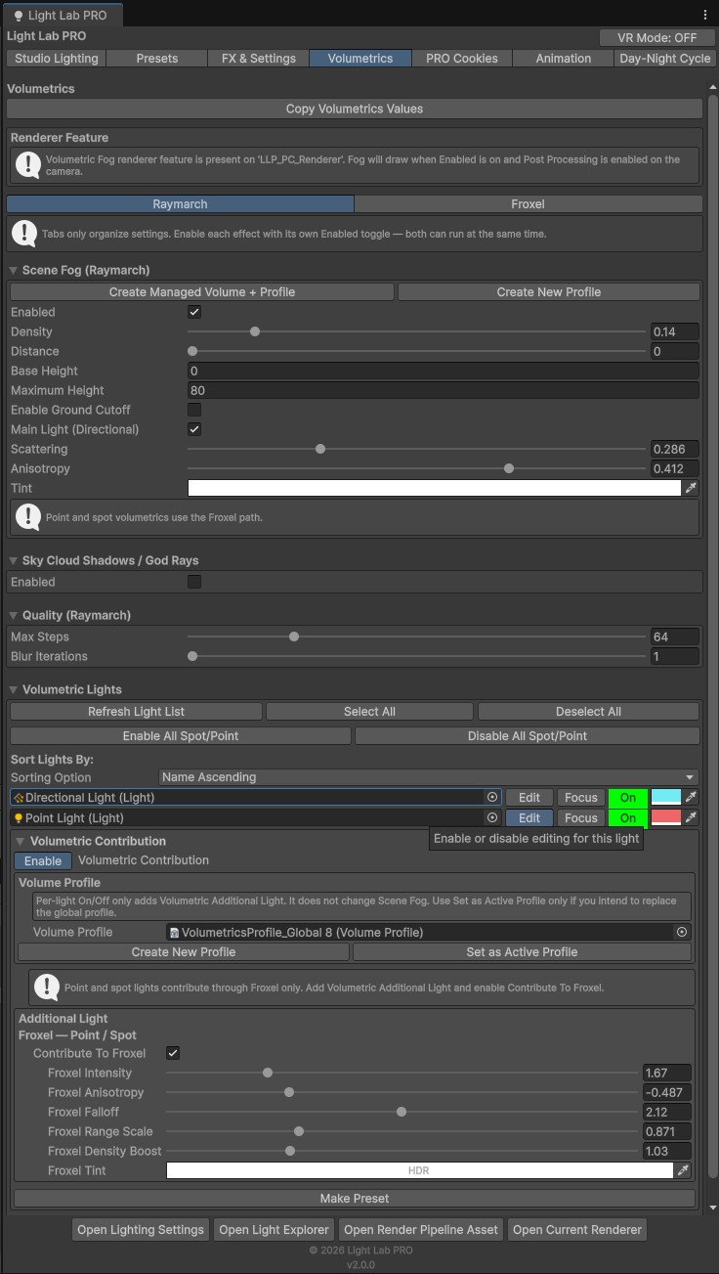Pick Scene Fog Tint with the eyedropper
This screenshot has height=1274, width=719.
[691, 488]
